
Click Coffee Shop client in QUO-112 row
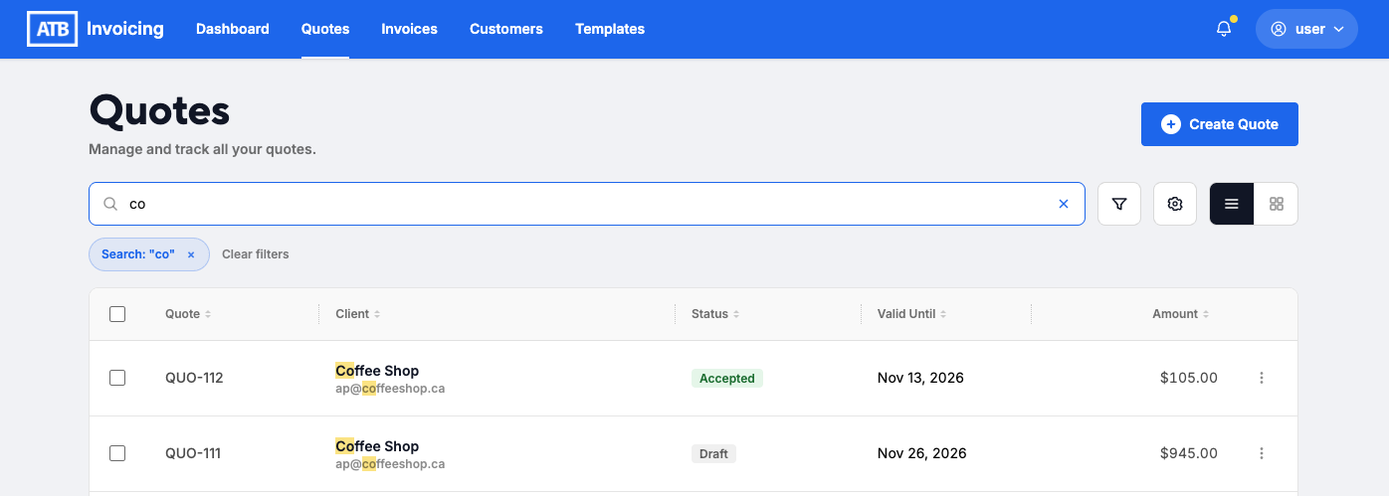(x=377, y=371)
